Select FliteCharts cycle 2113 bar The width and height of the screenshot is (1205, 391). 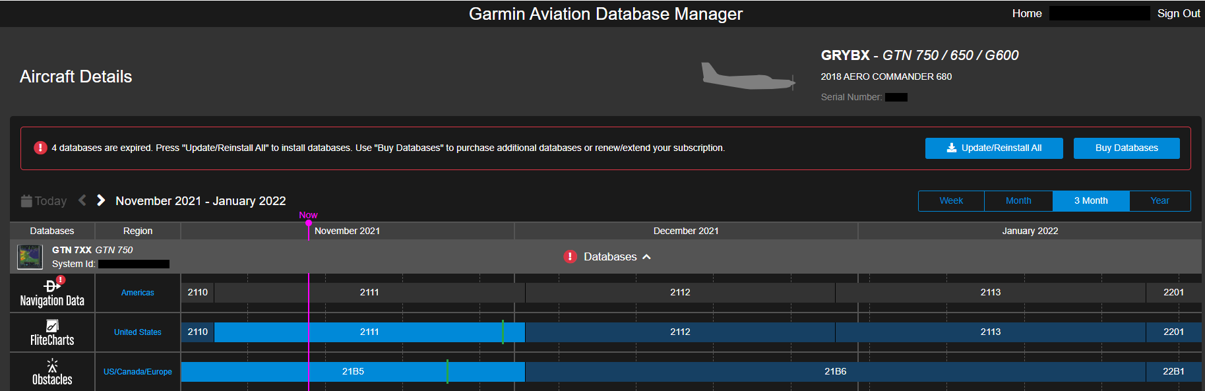click(991, 332)
